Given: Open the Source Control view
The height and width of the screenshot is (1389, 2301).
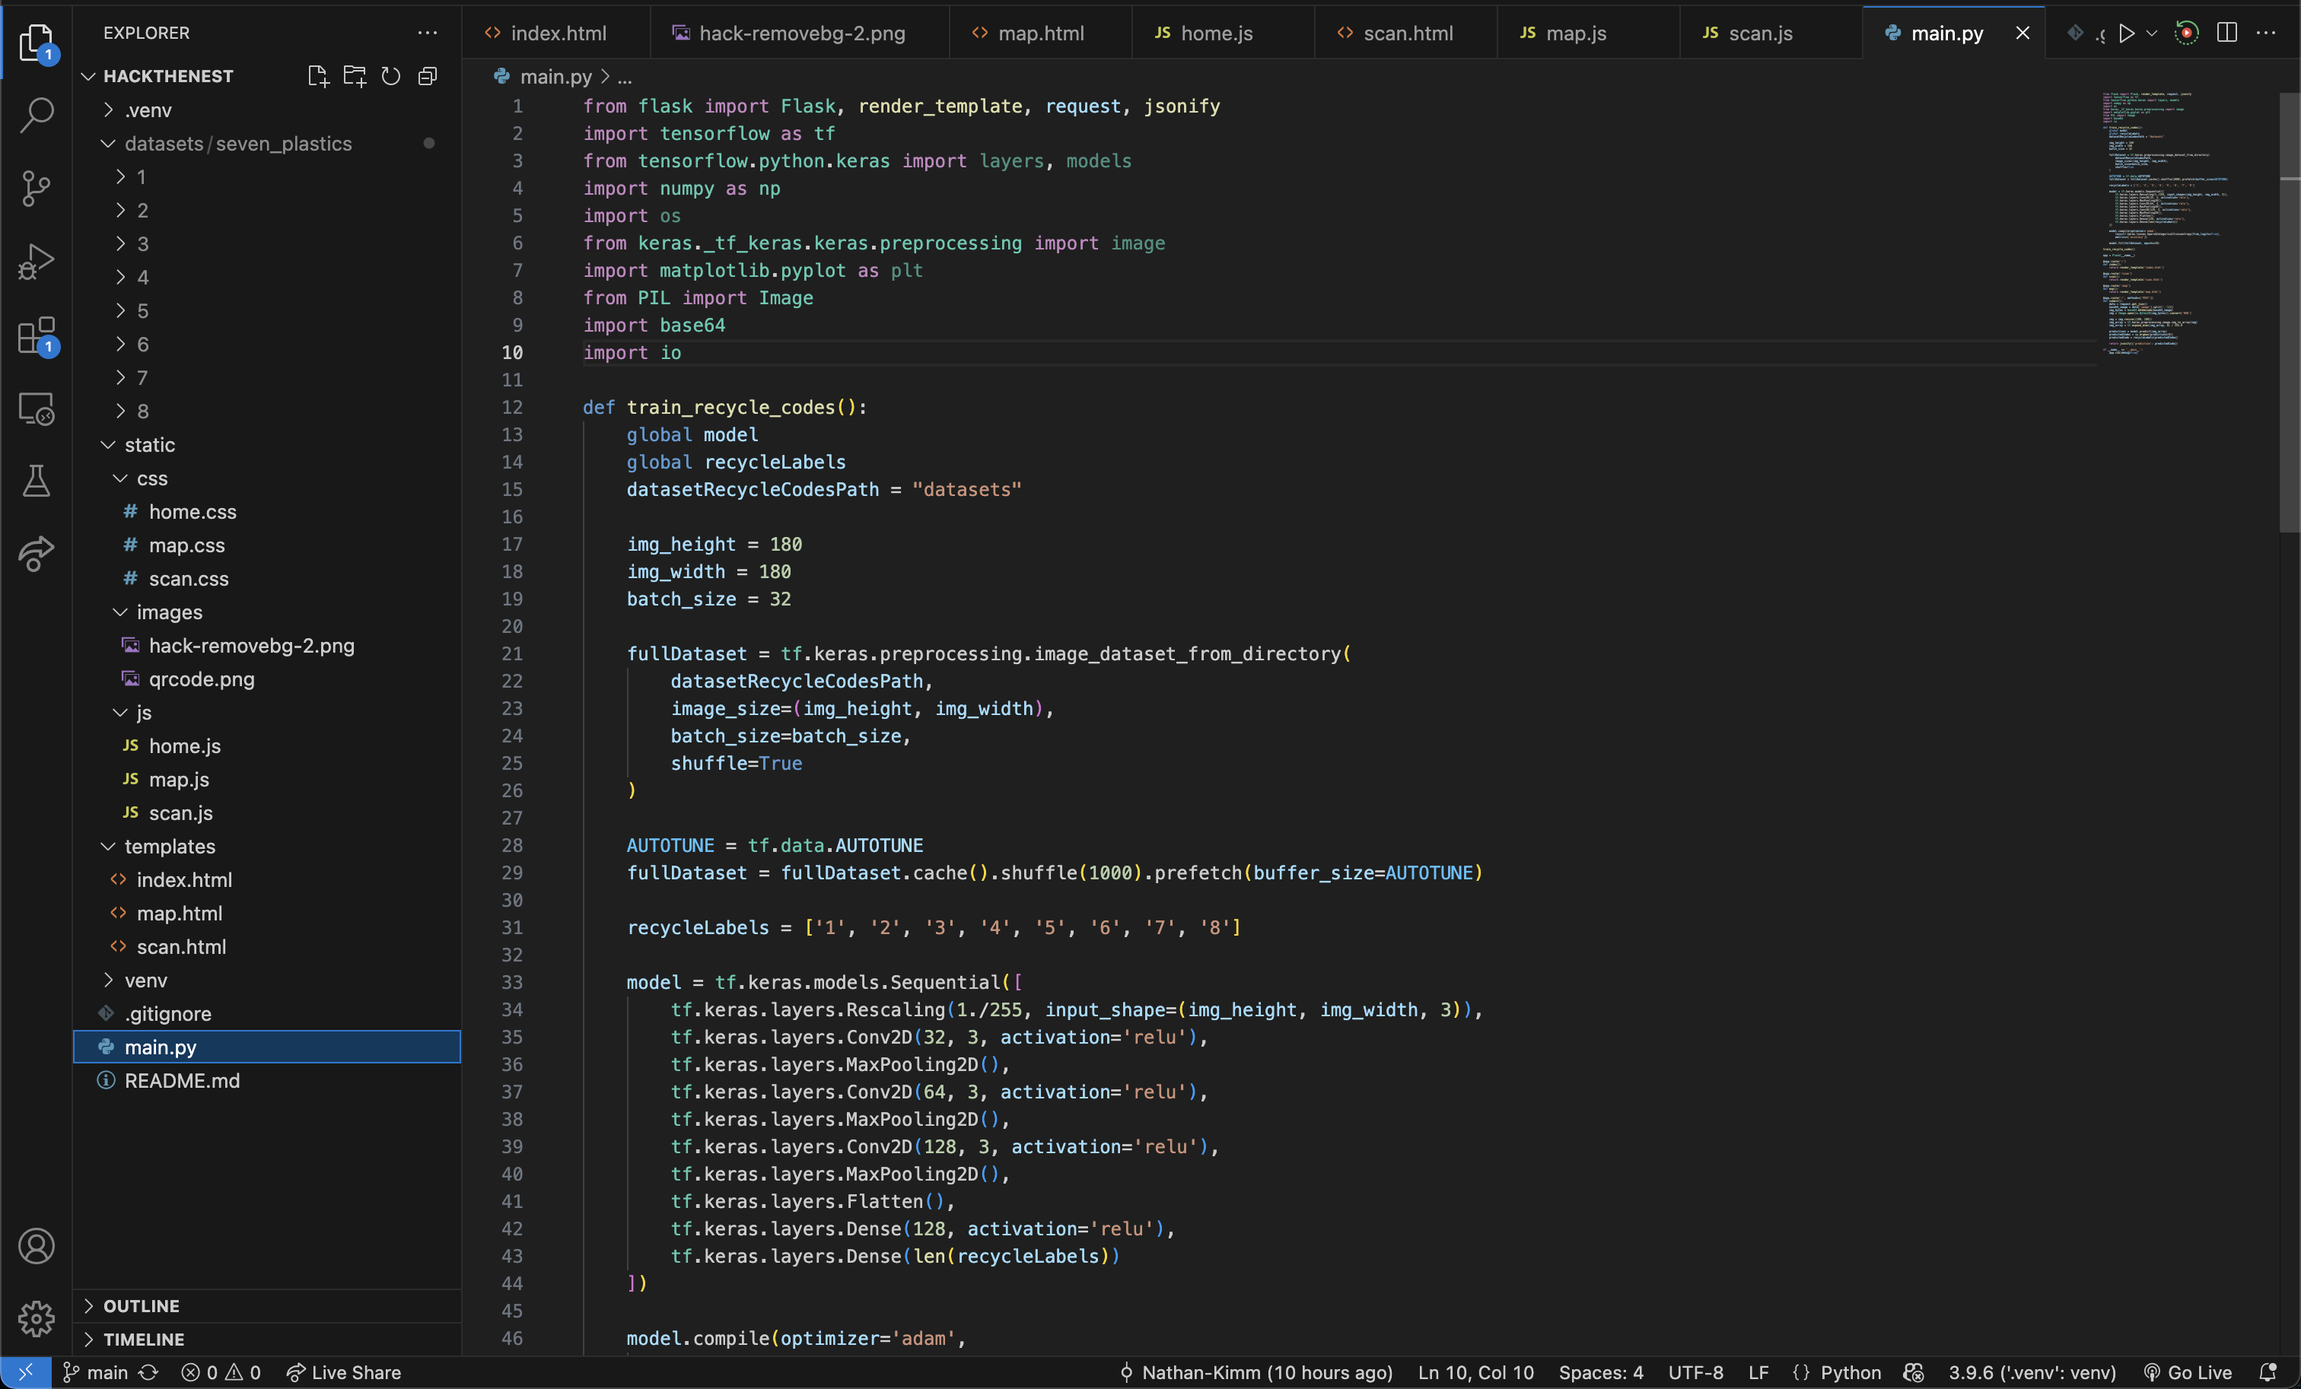Looking at the screenshot, I should pos(36,189).
